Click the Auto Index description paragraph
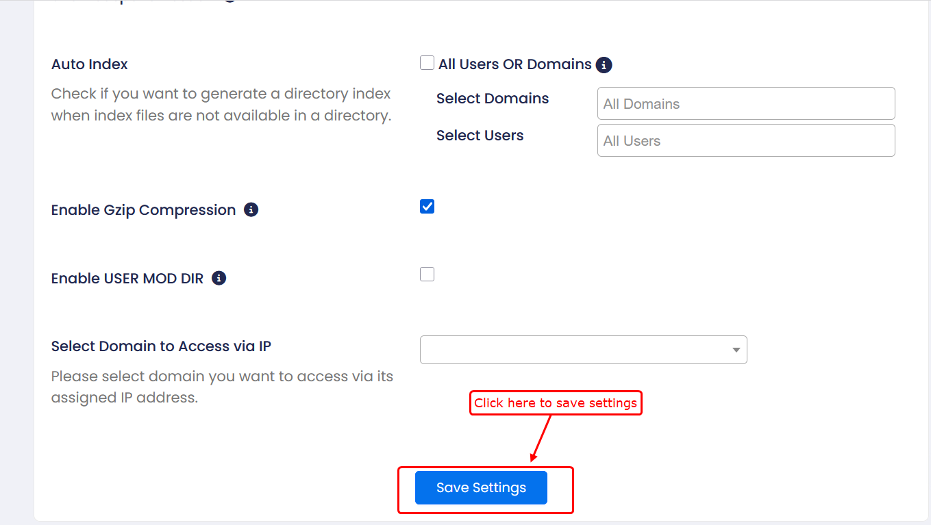Screen dimensions: 931x525 click(x=221, y=105)
